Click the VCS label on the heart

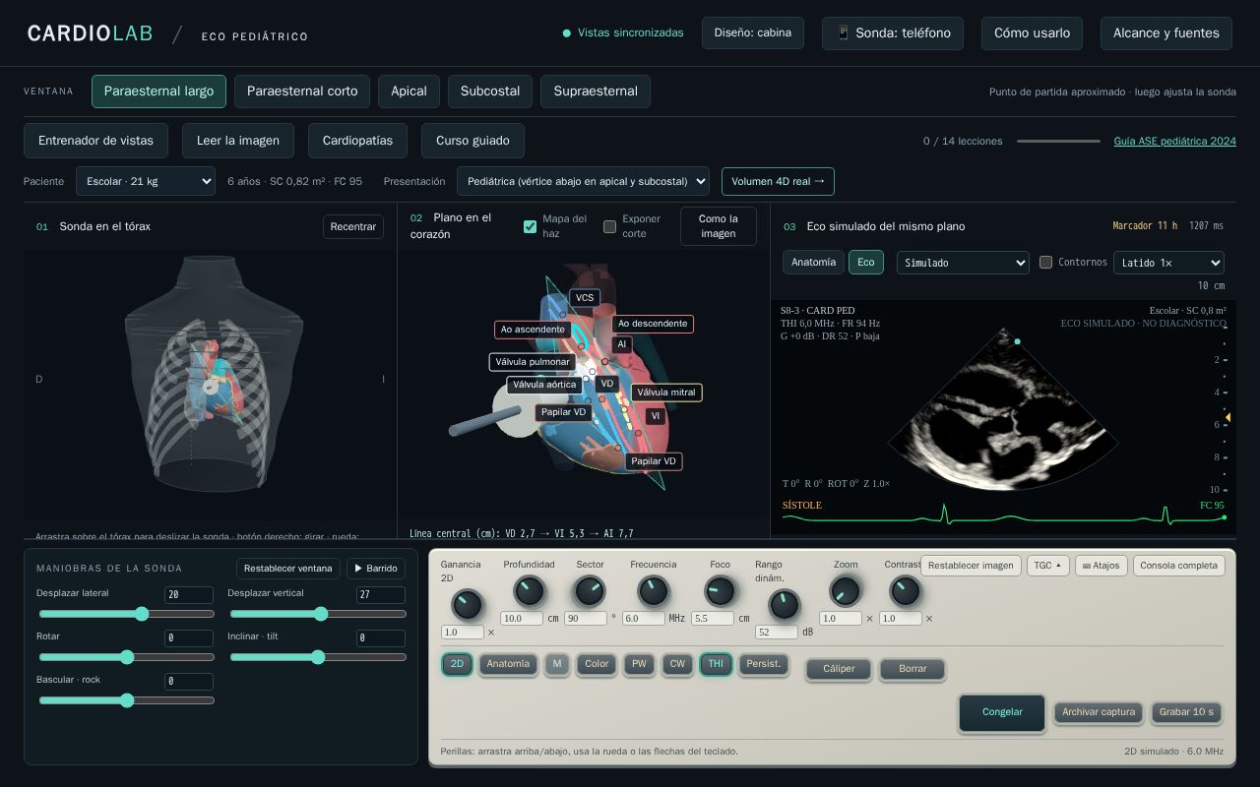pyautogui.click(x=585, y=297)
